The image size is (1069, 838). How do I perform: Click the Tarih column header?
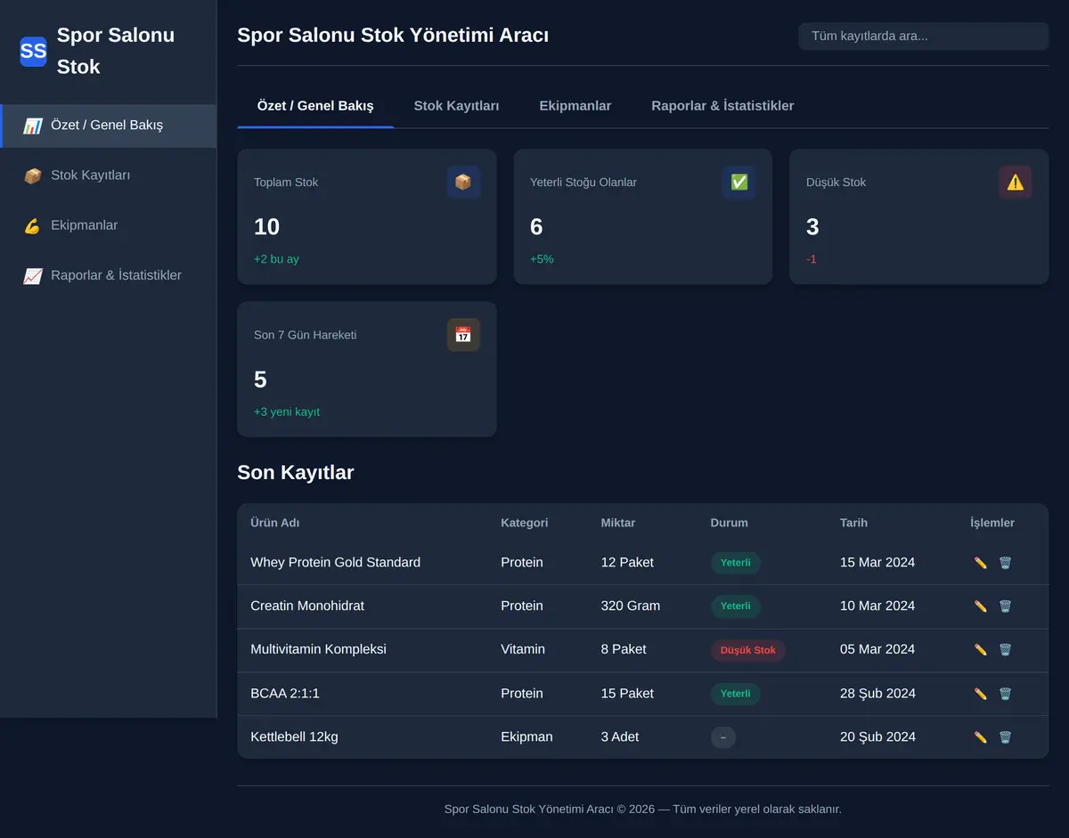point(853,523)
